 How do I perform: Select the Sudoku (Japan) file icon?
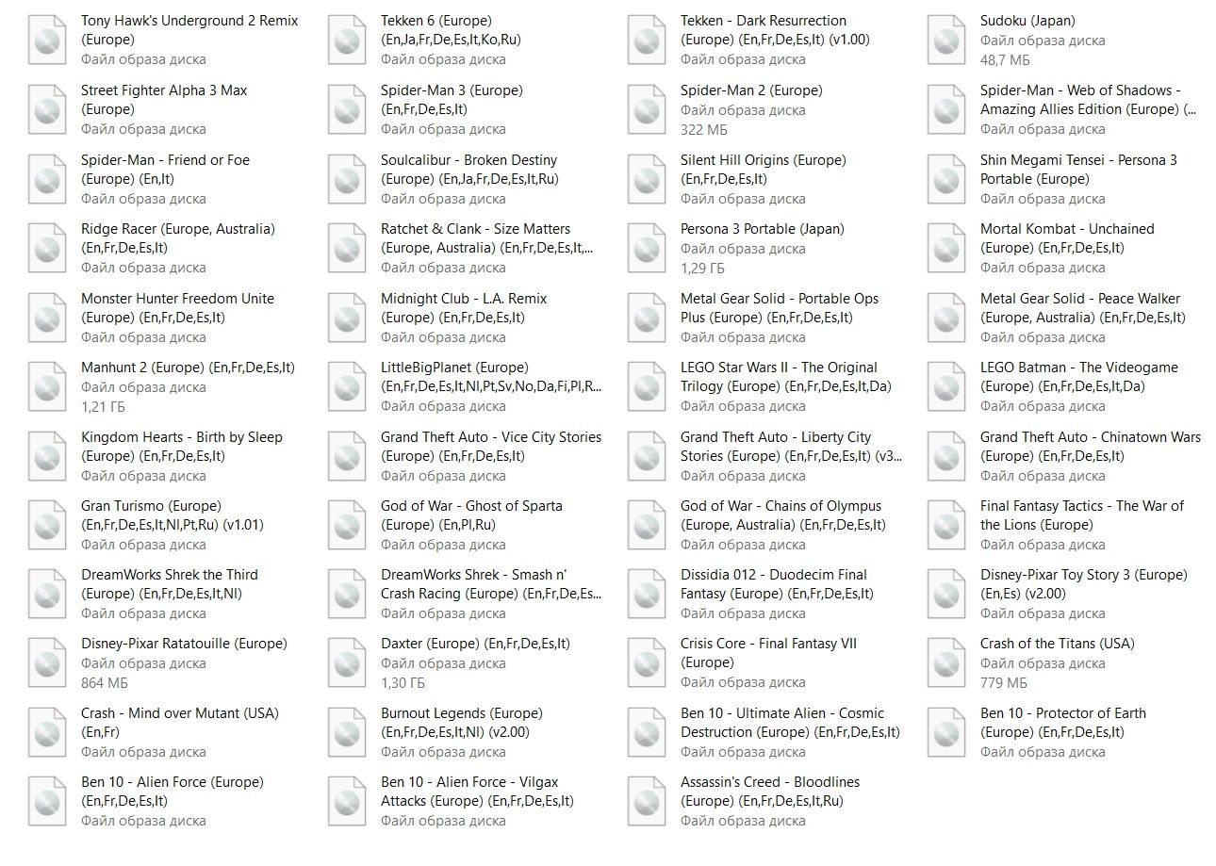point(946,40)
